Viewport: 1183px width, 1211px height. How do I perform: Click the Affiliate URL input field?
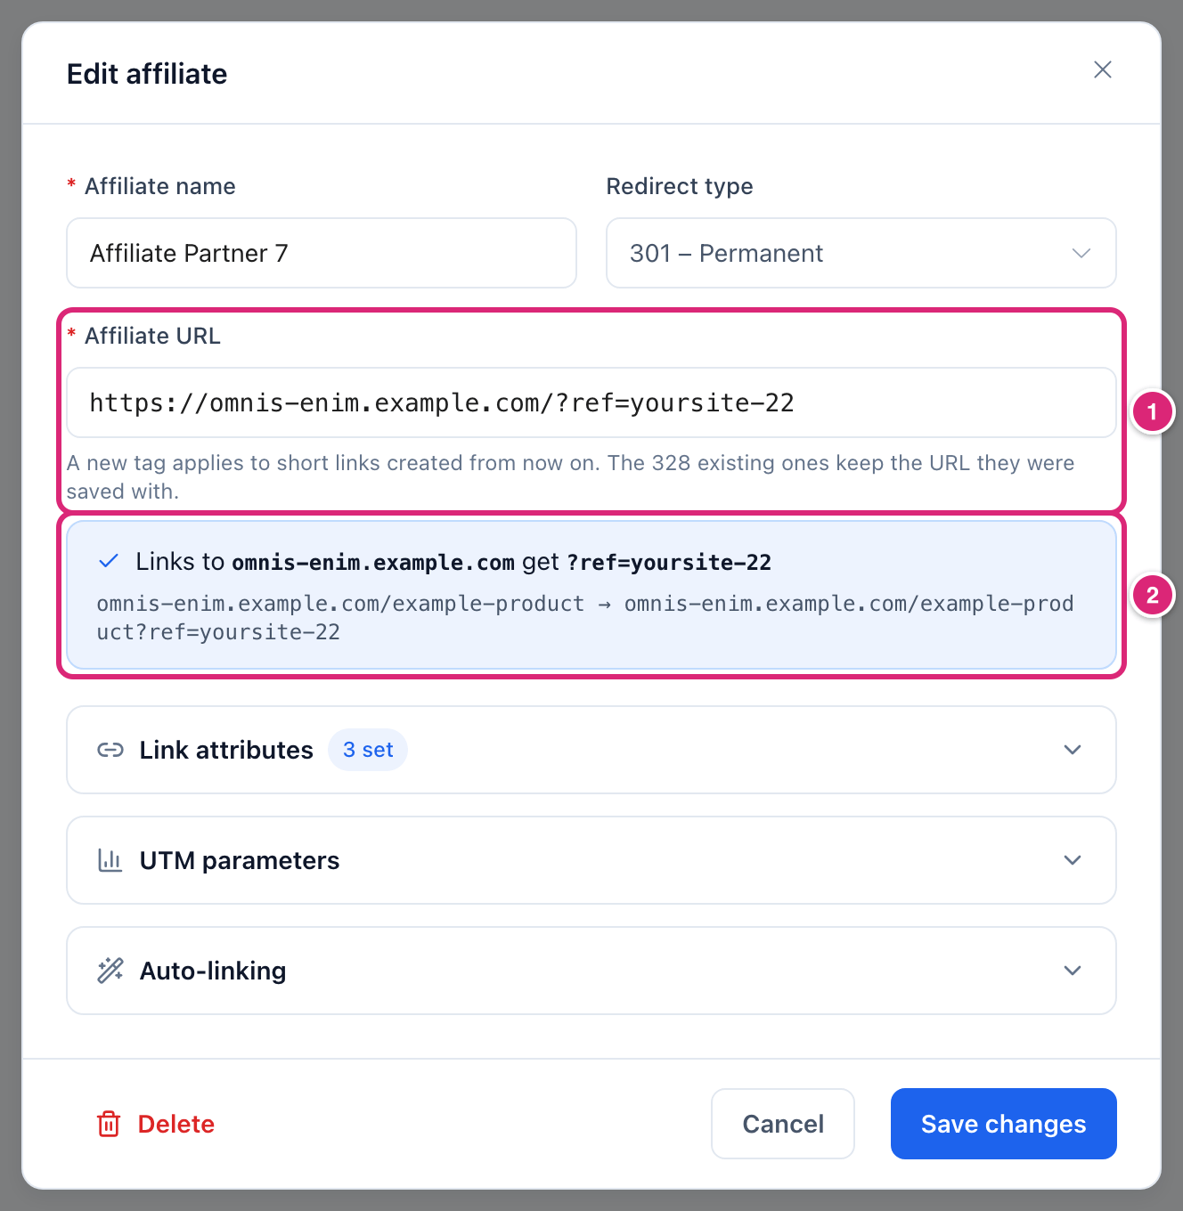click(x=591, y=402)
